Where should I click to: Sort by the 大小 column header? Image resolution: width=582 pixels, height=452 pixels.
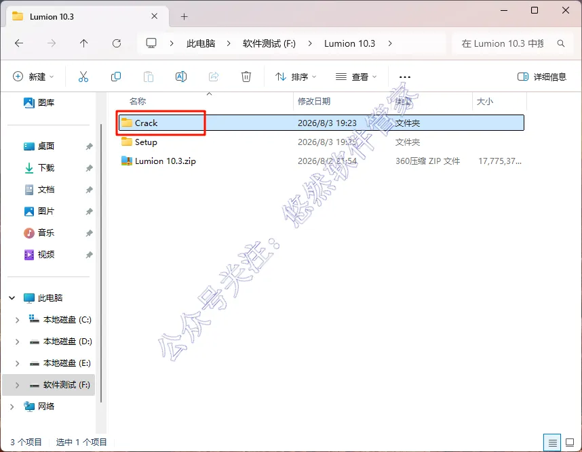point(485,101)
